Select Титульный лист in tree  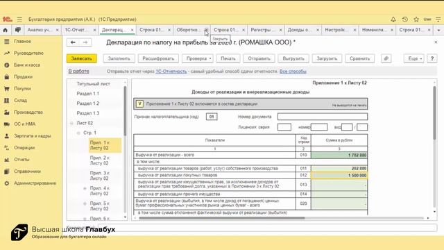[x=93, y=84]
